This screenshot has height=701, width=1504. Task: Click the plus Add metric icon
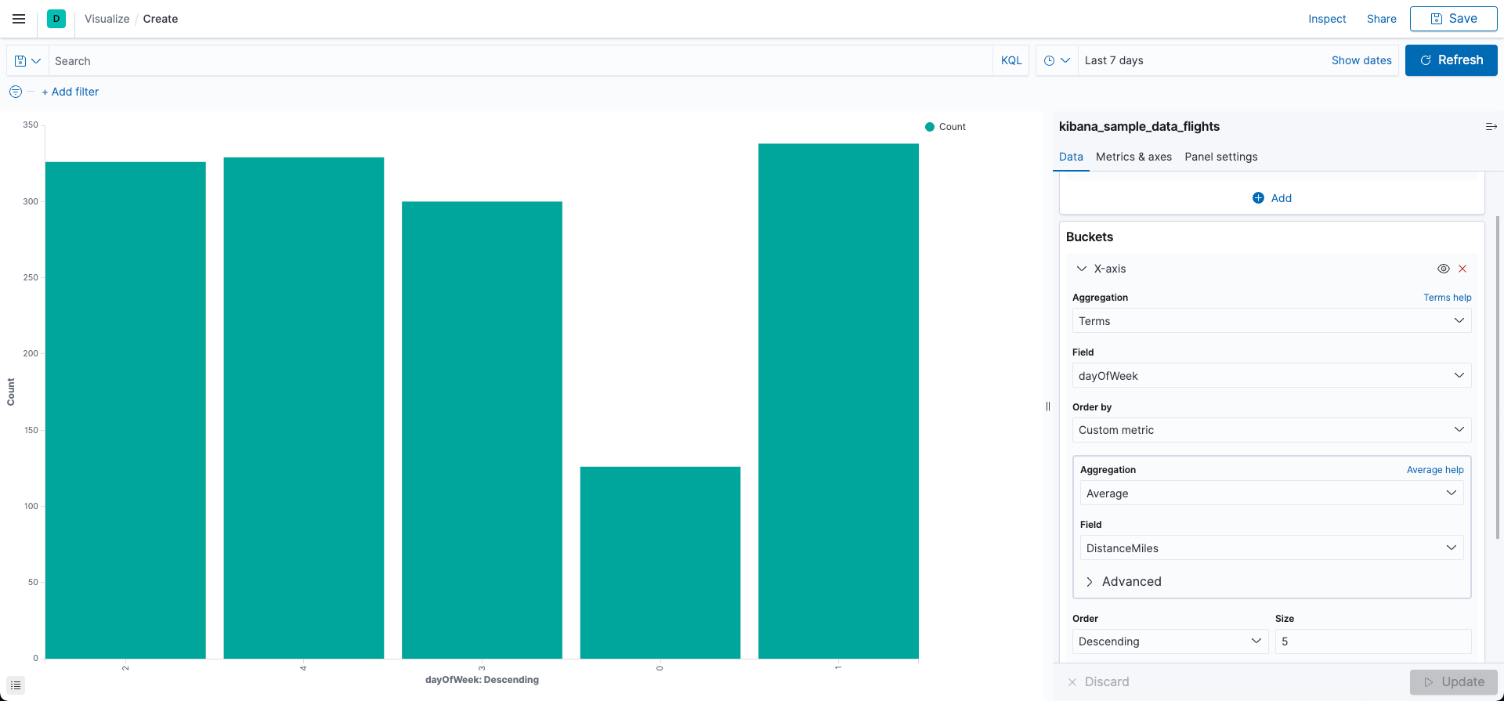tap(1258, 198)
